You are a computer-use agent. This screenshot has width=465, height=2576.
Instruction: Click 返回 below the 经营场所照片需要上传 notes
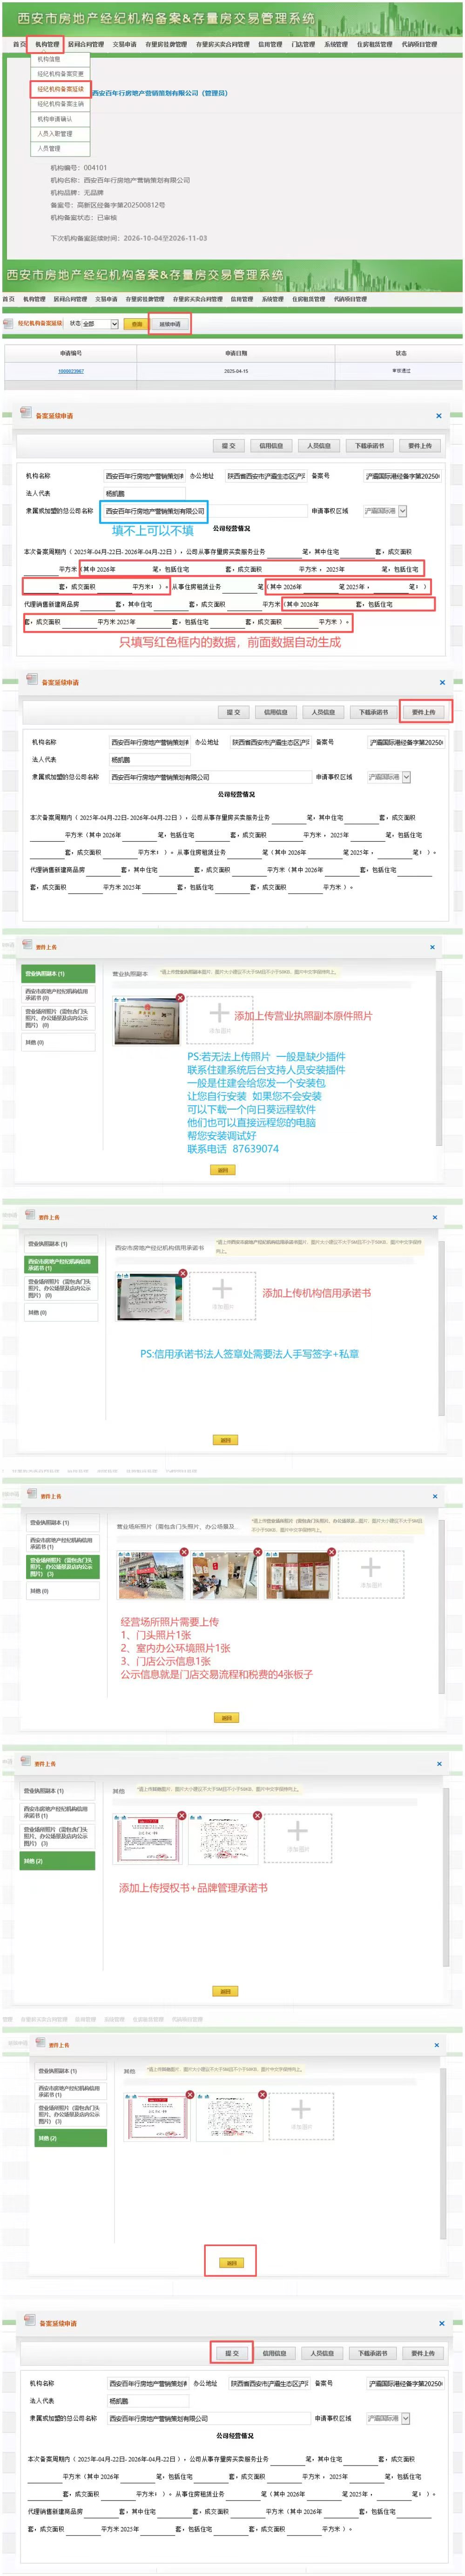[x=227, y=1718]
